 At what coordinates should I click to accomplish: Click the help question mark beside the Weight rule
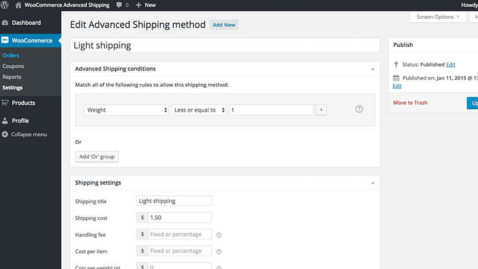pyautogui.click(x=359, y=109)
